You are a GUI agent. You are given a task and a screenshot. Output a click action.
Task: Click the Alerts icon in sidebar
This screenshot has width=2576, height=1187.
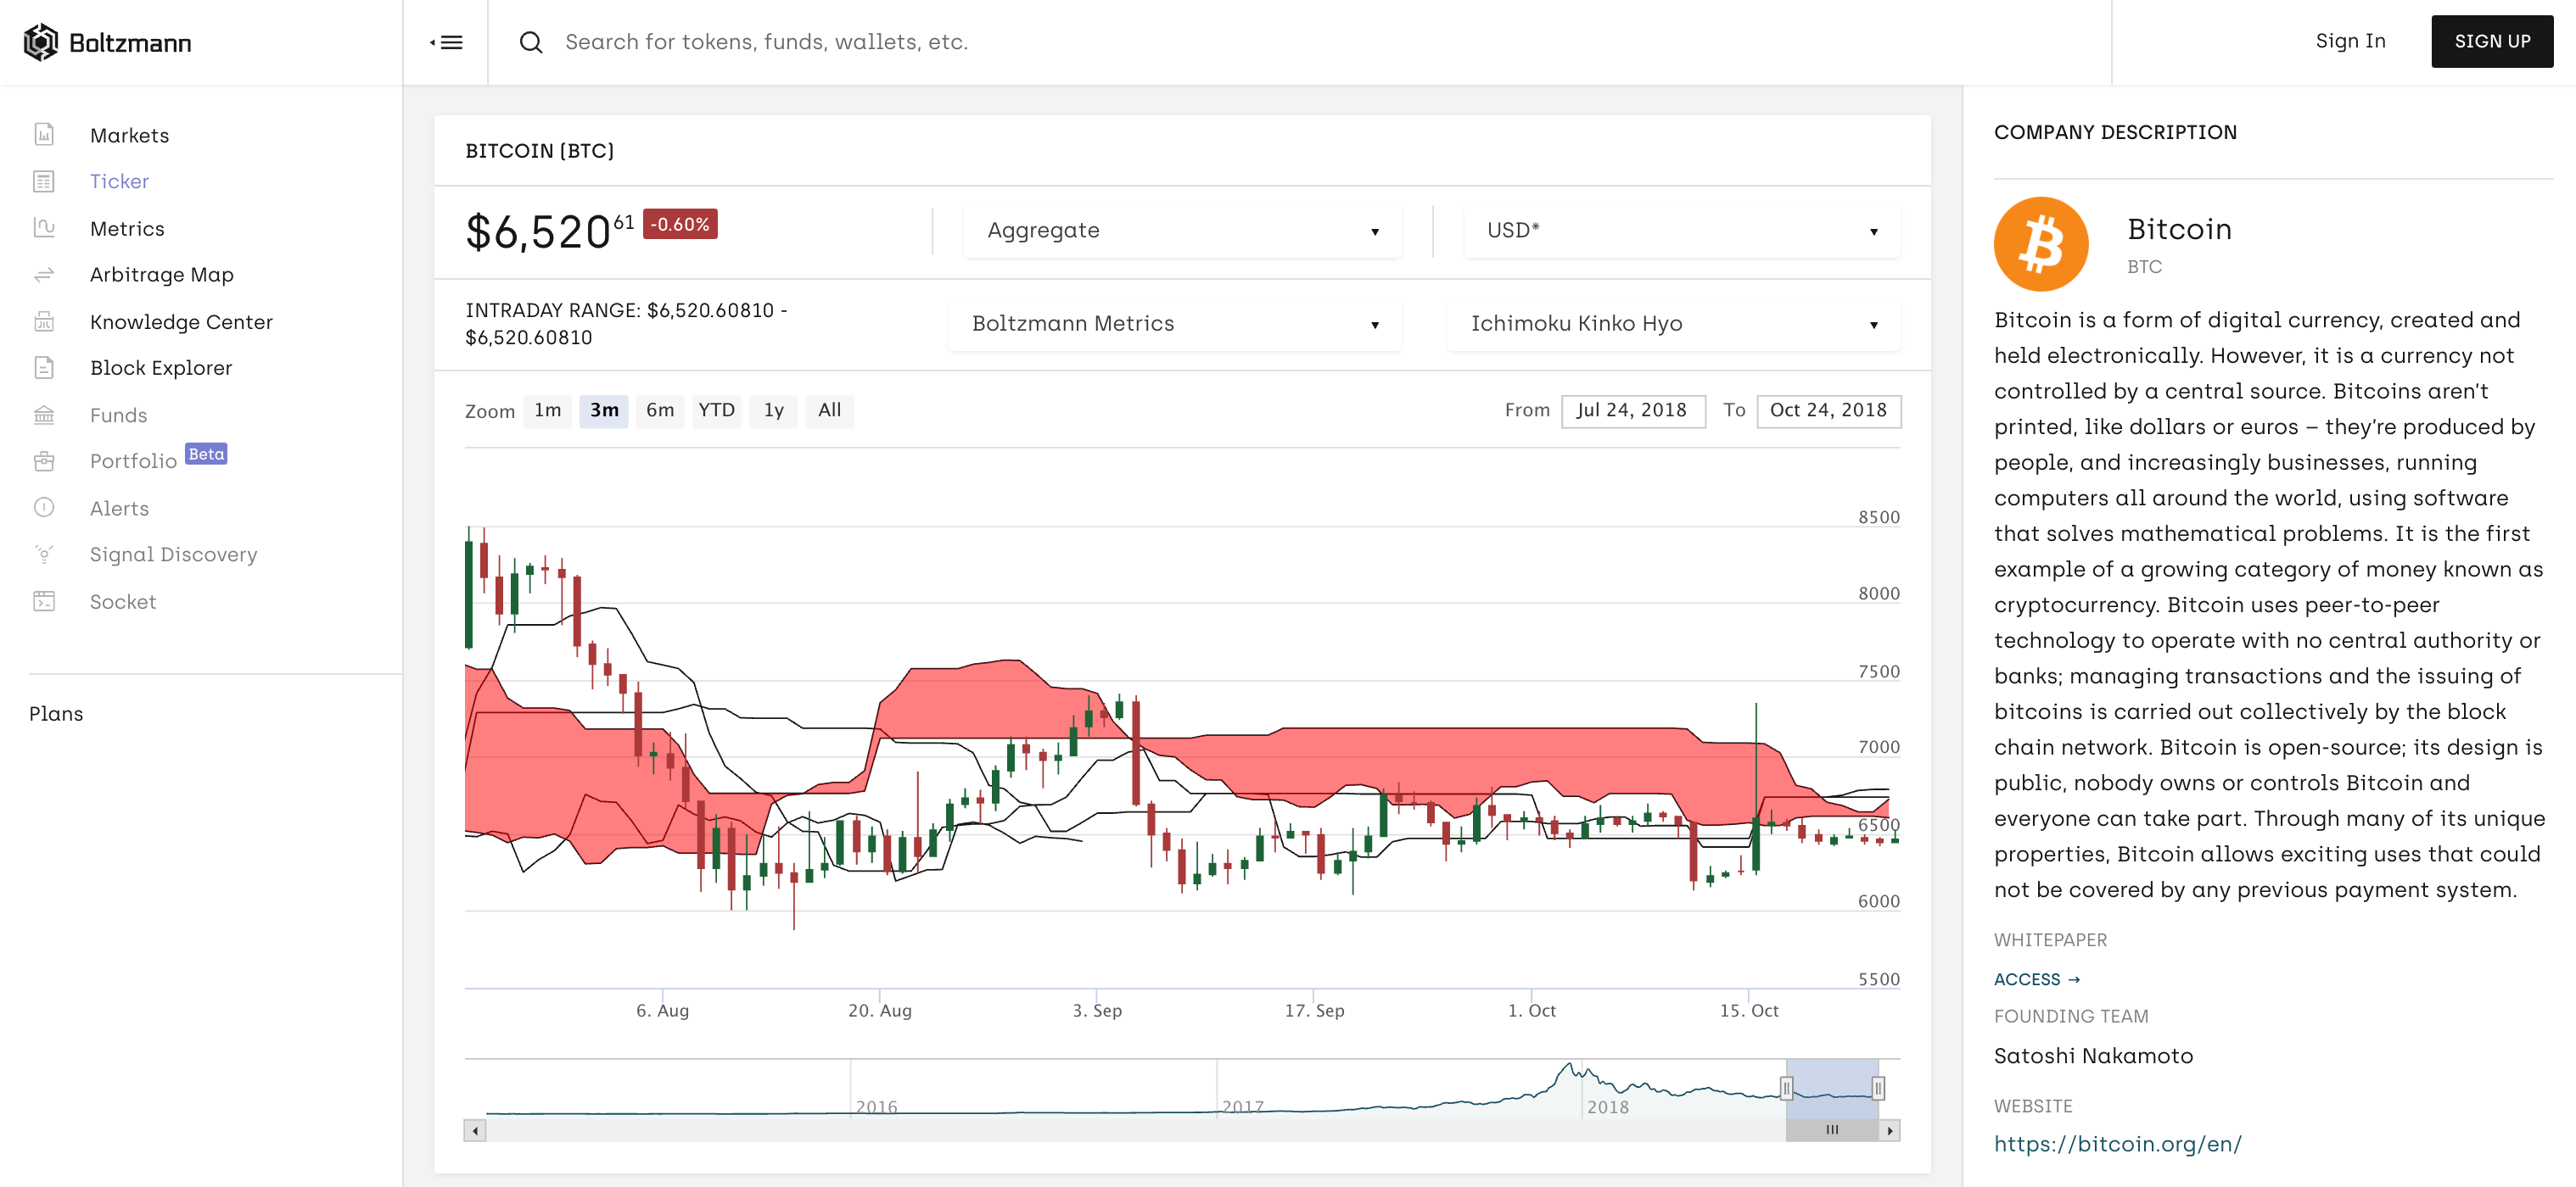44,508
